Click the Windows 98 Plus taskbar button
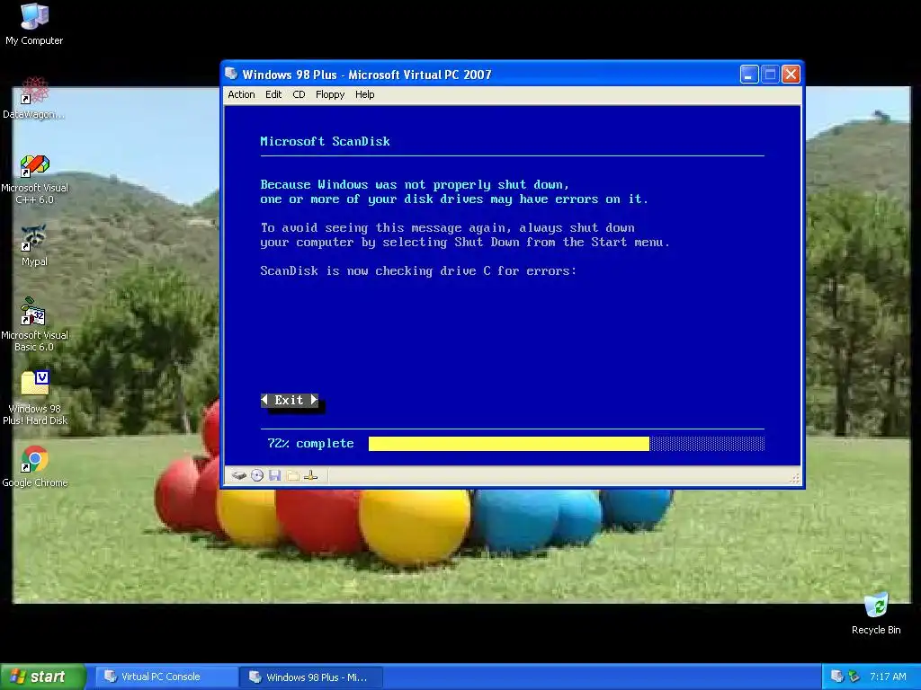The image size is (921, 690). click(310, 677)
